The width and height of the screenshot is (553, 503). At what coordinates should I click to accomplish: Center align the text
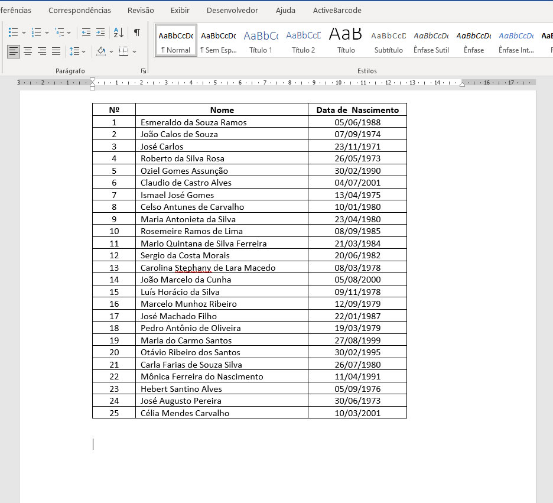(28, 51)
